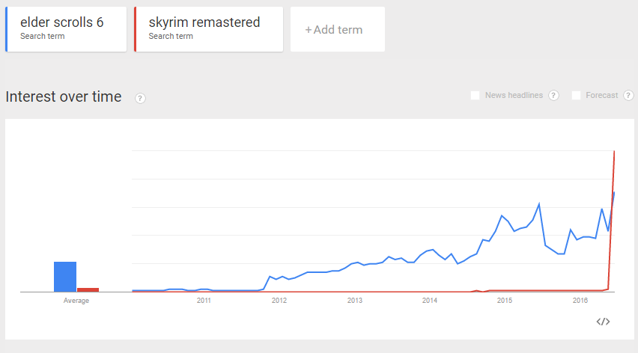Click the 2016 label on timeline axis

(580, 301)
